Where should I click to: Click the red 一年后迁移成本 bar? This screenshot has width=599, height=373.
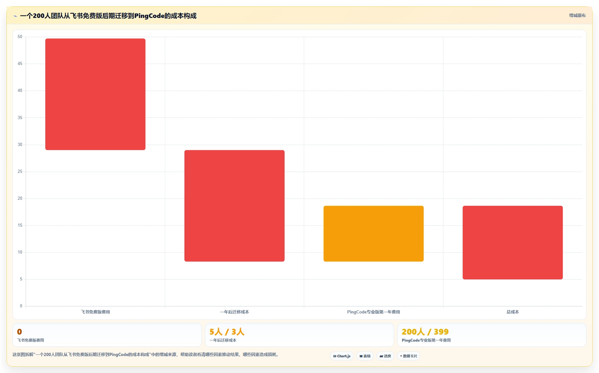click(x=235, y=206)
